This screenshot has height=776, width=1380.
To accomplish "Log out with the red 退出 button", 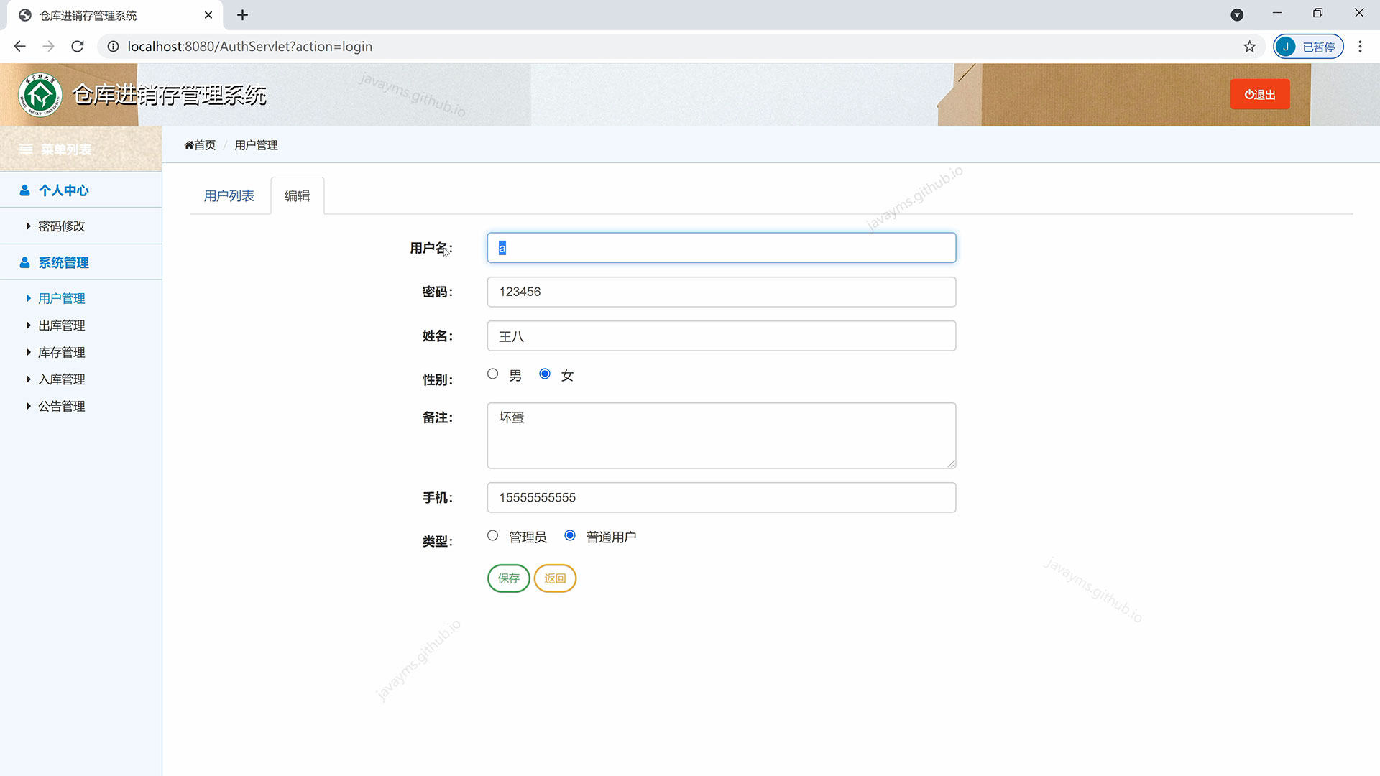I will (x=1259, y=95).
